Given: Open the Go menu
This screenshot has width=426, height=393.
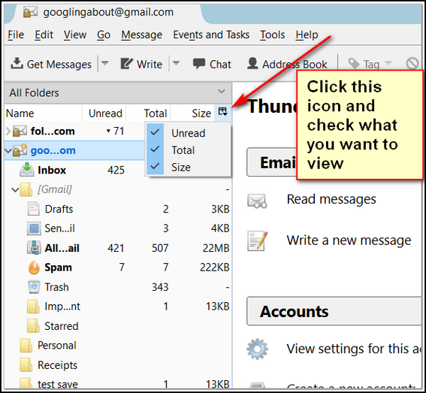Looking at the screenshot, I should pyautogui.click(x=104, y=35).
